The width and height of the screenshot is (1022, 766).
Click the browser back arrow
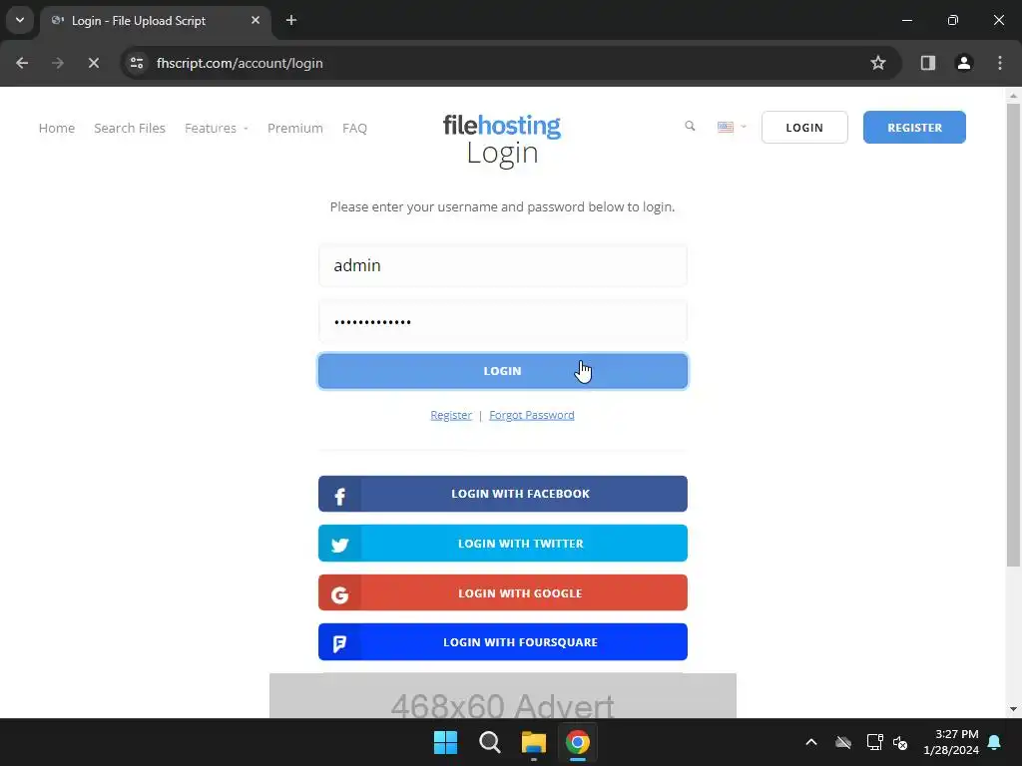(x=22, y=63)
